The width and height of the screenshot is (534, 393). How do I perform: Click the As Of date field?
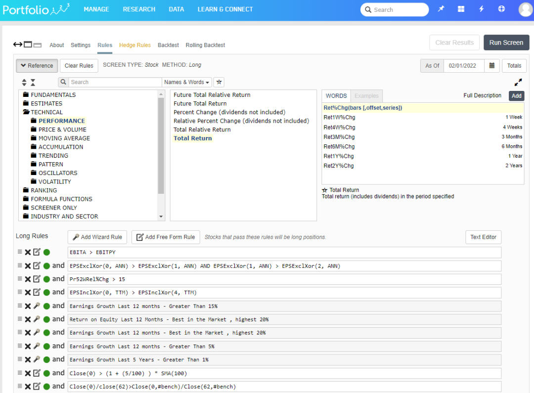tap(464, 65)
